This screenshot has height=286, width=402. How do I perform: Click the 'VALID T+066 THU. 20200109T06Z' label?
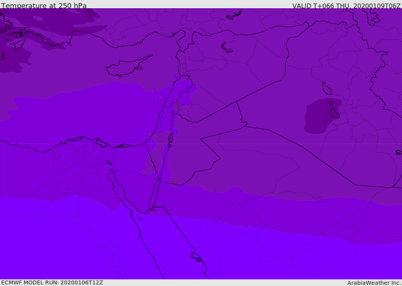click(x=346, y=6)
